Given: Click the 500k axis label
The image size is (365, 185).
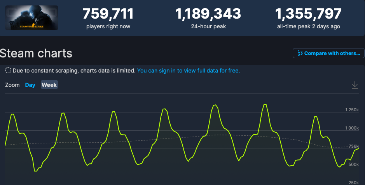Looking at the screenshot, I should (x=354, y=165).
